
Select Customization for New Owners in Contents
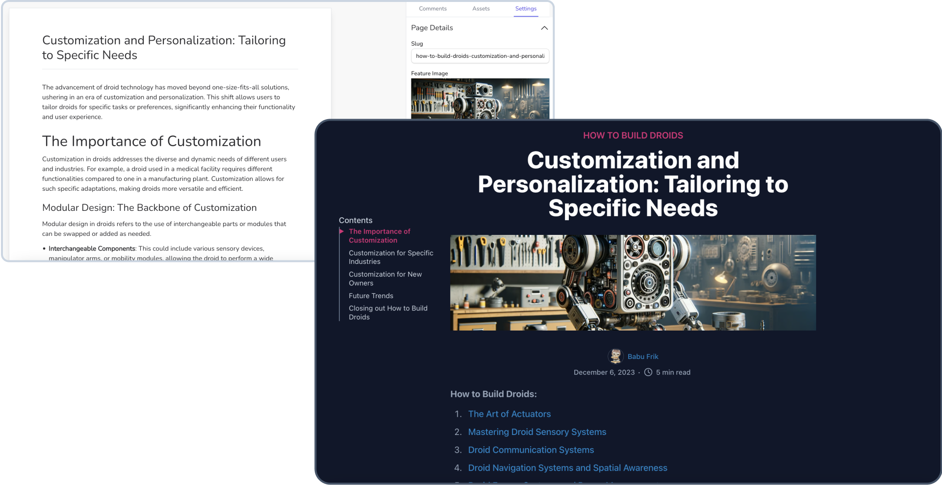tap(385, 279)
